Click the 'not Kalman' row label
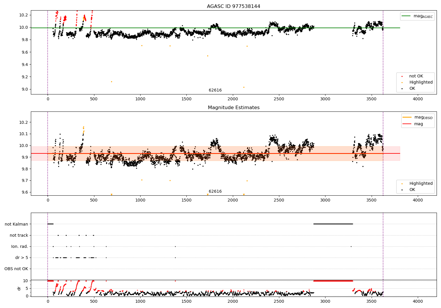Viewport: 441px width, 308px height. (16, 224)
